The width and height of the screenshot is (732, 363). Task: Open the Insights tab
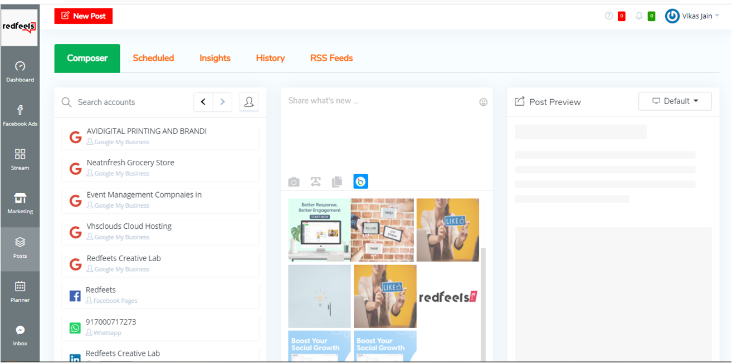click(x=215, y=58)
